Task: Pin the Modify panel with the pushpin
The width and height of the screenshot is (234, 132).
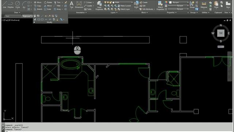Action: point(34,22)
